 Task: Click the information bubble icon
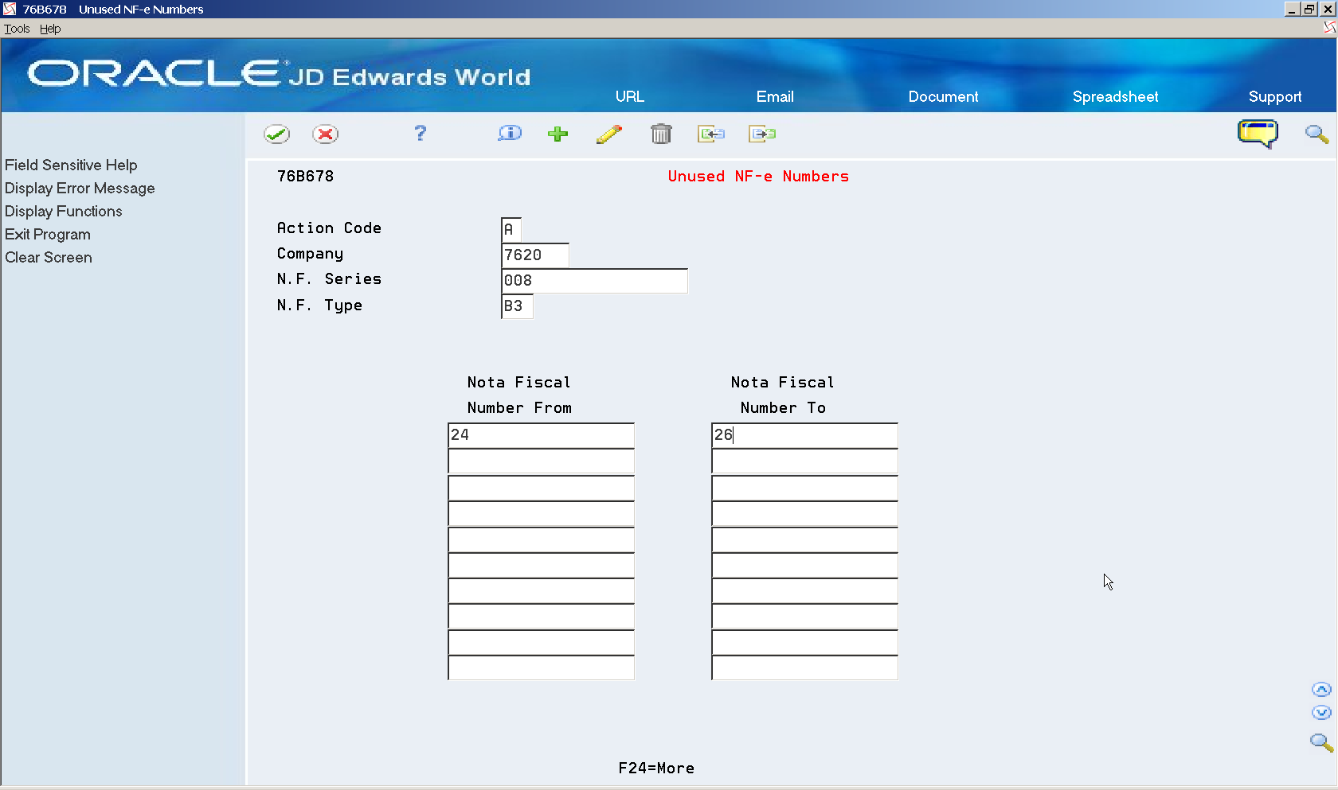point(510,133)
